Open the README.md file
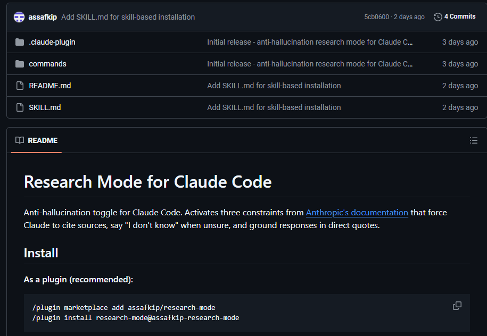The image size is (487, 336). (50, 86)
